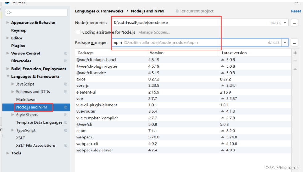
Task: Open Plugins settings page
Action: click(x=18, y=46)
